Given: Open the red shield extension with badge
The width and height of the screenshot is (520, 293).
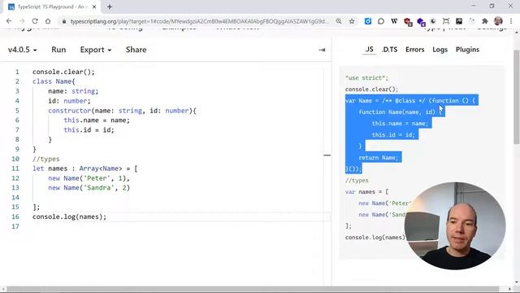Looking at the screenshot, I should pos(408,22).
